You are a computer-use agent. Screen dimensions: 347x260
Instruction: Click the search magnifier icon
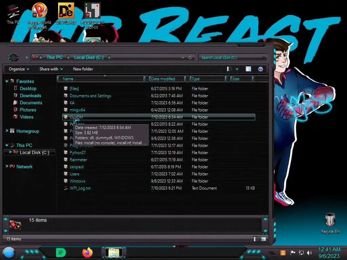(263, 58)
